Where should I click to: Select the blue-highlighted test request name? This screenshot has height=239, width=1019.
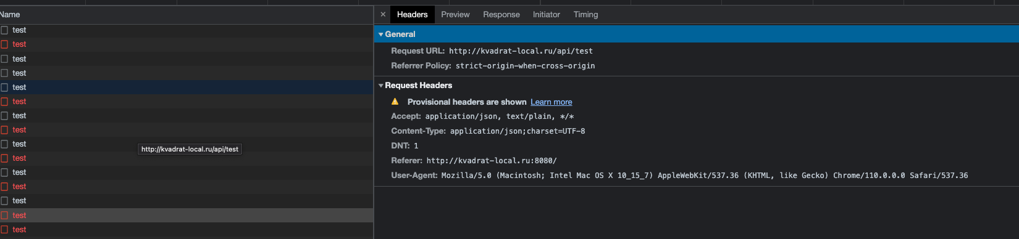coord(19,87)
